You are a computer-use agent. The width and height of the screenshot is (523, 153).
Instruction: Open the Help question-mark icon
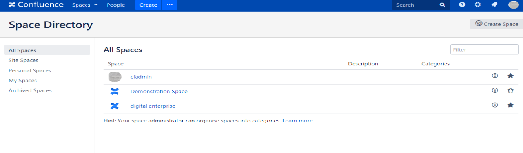coord(462,5)
